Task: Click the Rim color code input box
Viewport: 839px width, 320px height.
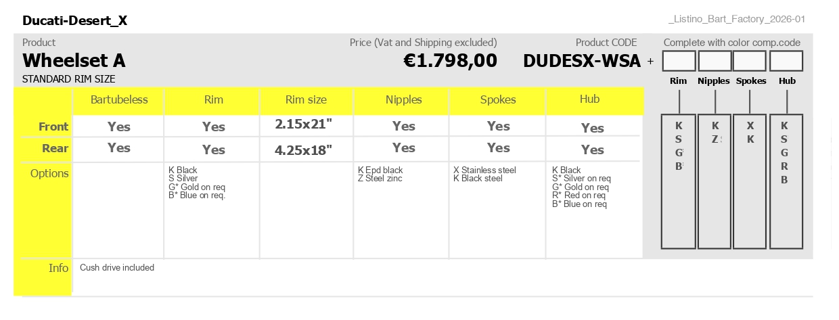Action: [679, 61]
